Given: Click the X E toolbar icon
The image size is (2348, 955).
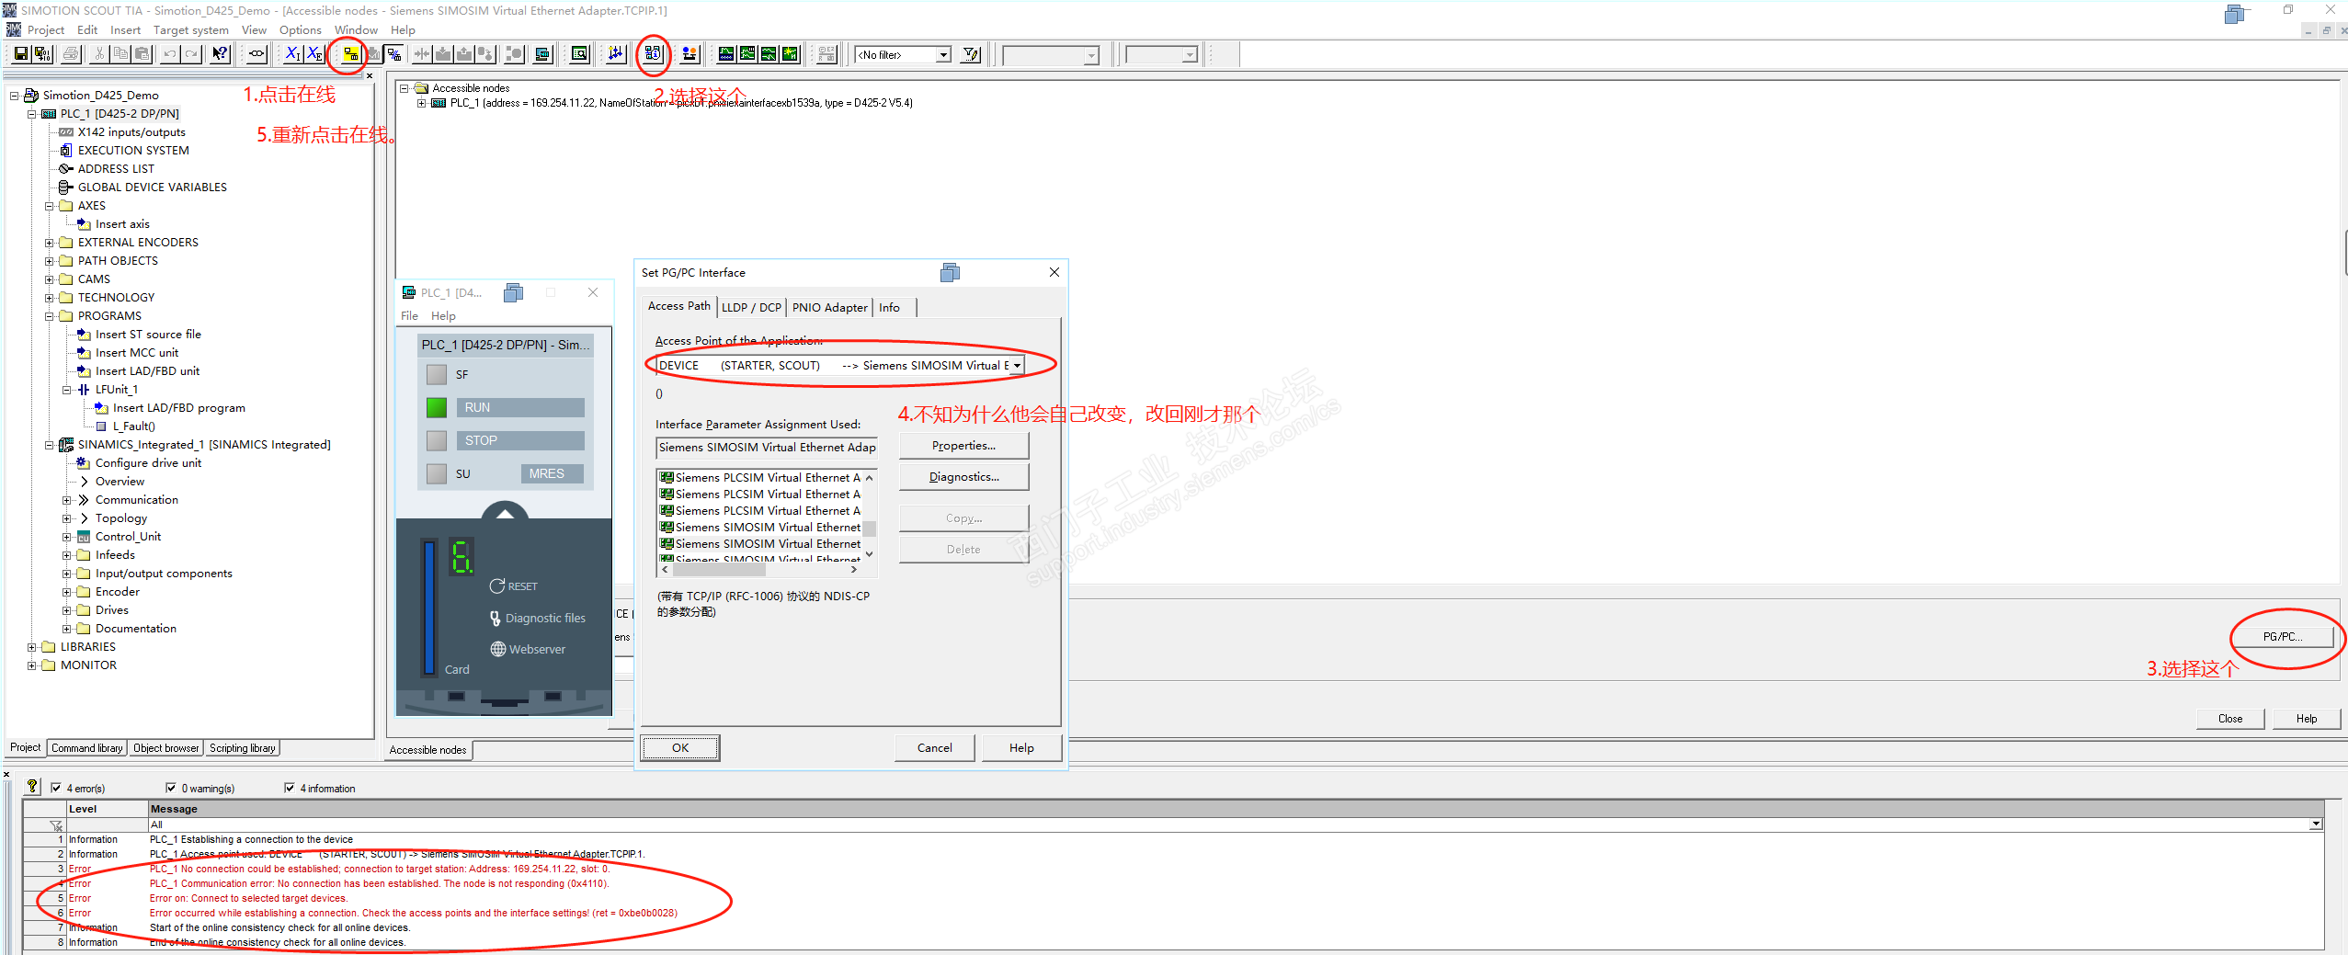Looking at the screenshot, I should (314, 54).
